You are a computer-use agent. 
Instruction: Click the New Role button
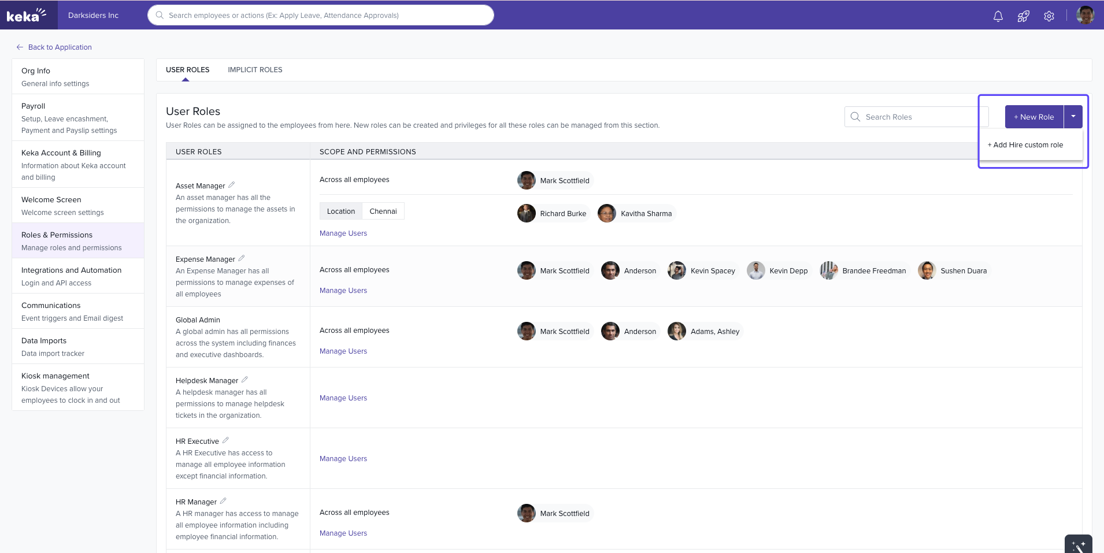1034,117
